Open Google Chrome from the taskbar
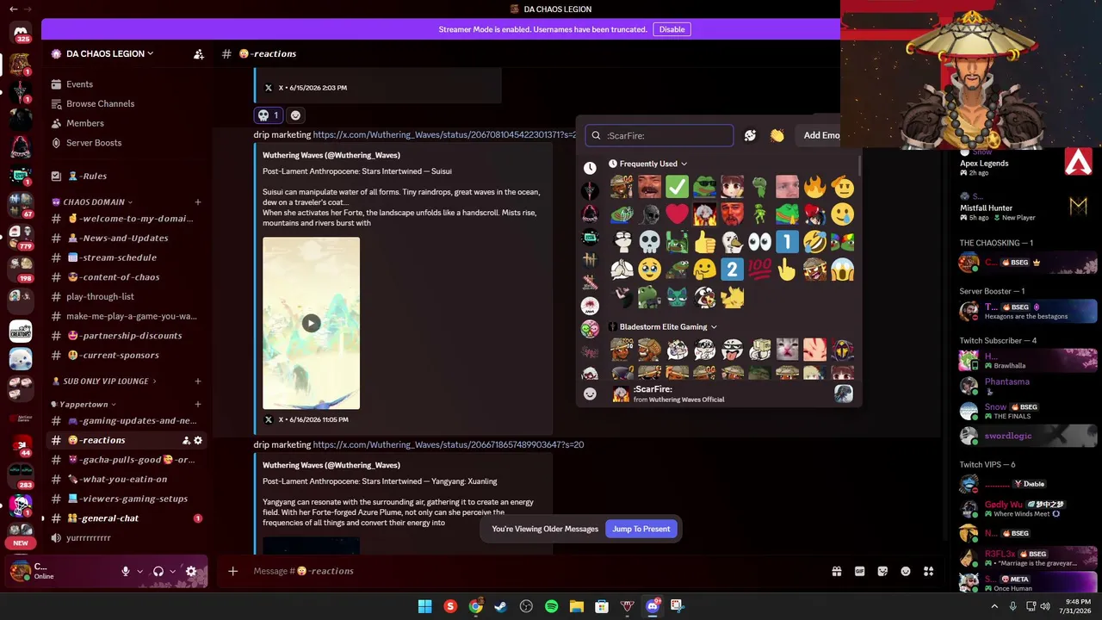 click(x=475, y=606)
